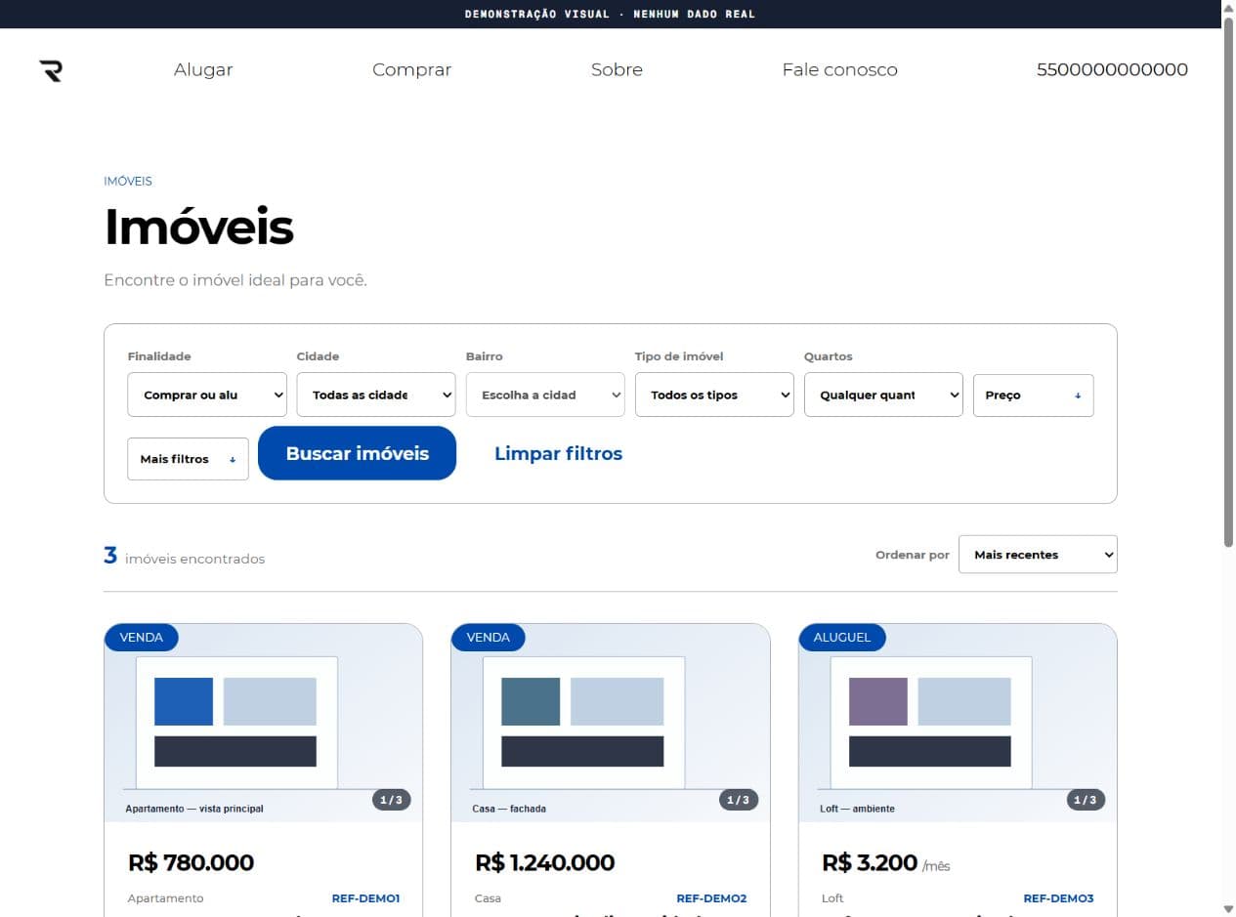Click the REF-DEMO1 reference code
This screenshot has height=917, width=1236.
(x=365, y=898)
